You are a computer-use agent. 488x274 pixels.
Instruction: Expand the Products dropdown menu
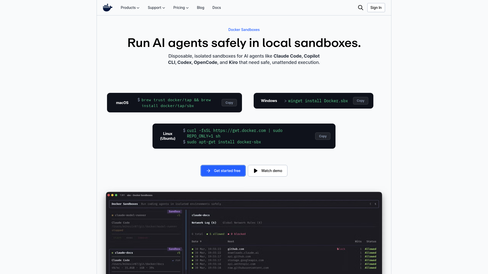(x=130, y=8)
